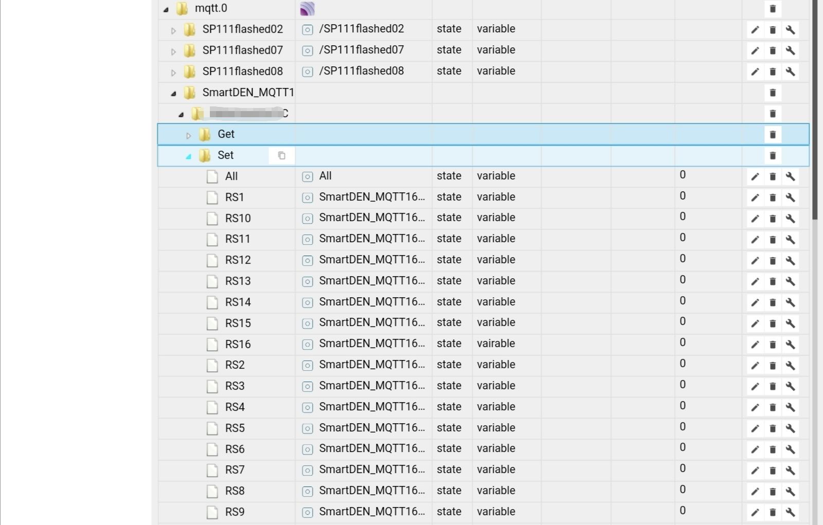Delete the Set folder
The height and width of the screenshot is (525, 823).
click(773, 156)
